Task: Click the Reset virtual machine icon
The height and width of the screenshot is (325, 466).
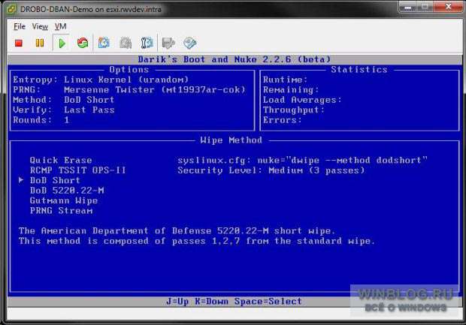Action: pyautogui.click(x=83, y=43)
